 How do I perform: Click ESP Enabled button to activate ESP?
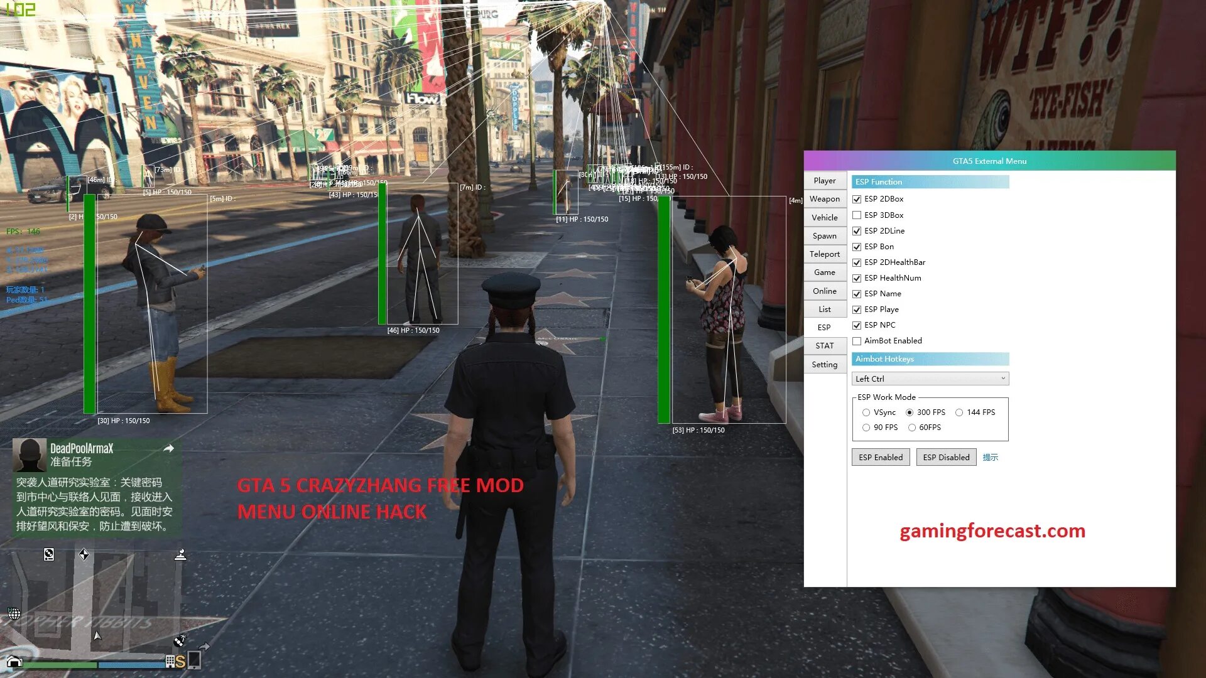pos(881,457)
